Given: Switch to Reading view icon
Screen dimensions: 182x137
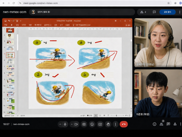Looking at the screenshot, I should point(104,116).
